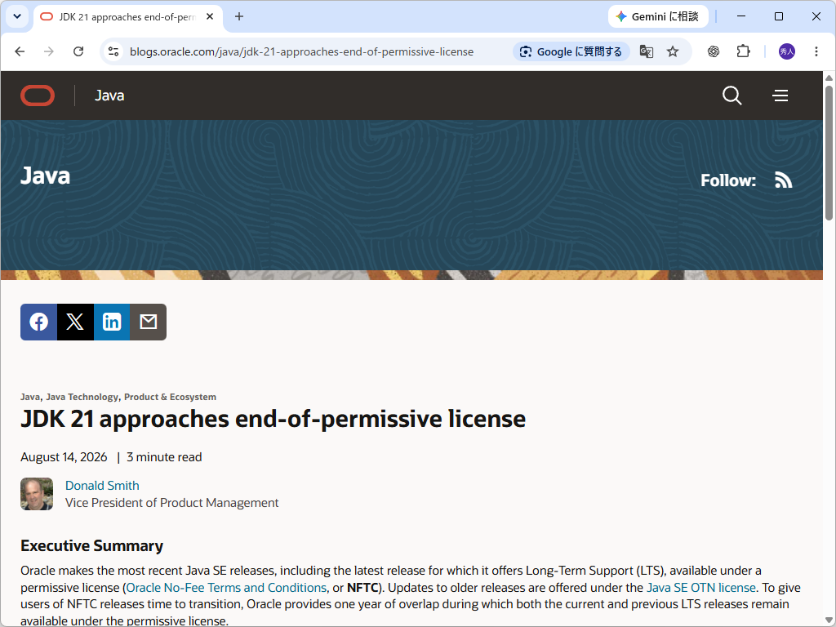The height and width of the screenshot is (627, 836).
Task: Go back using the browser back arrow
Action: [x=20, y=51]
